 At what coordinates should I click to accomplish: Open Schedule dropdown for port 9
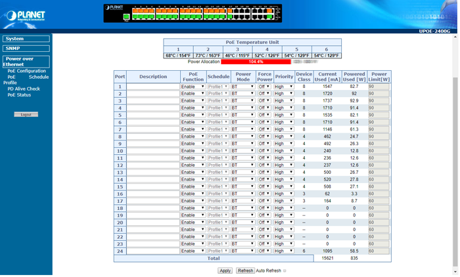[x=218, y=144]
